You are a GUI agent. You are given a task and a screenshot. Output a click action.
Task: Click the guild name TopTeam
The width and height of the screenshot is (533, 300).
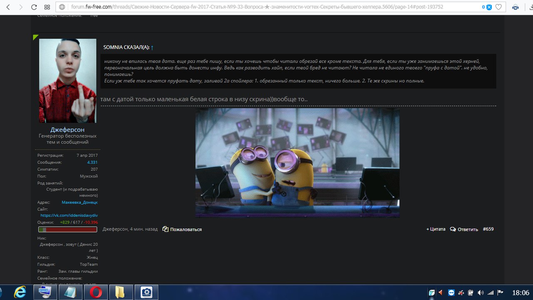(89, 265)
